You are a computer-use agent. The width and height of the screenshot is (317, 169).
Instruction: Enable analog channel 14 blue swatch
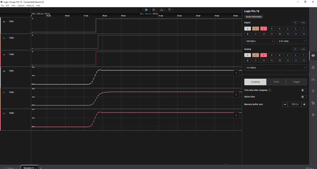tap(295, 60)
